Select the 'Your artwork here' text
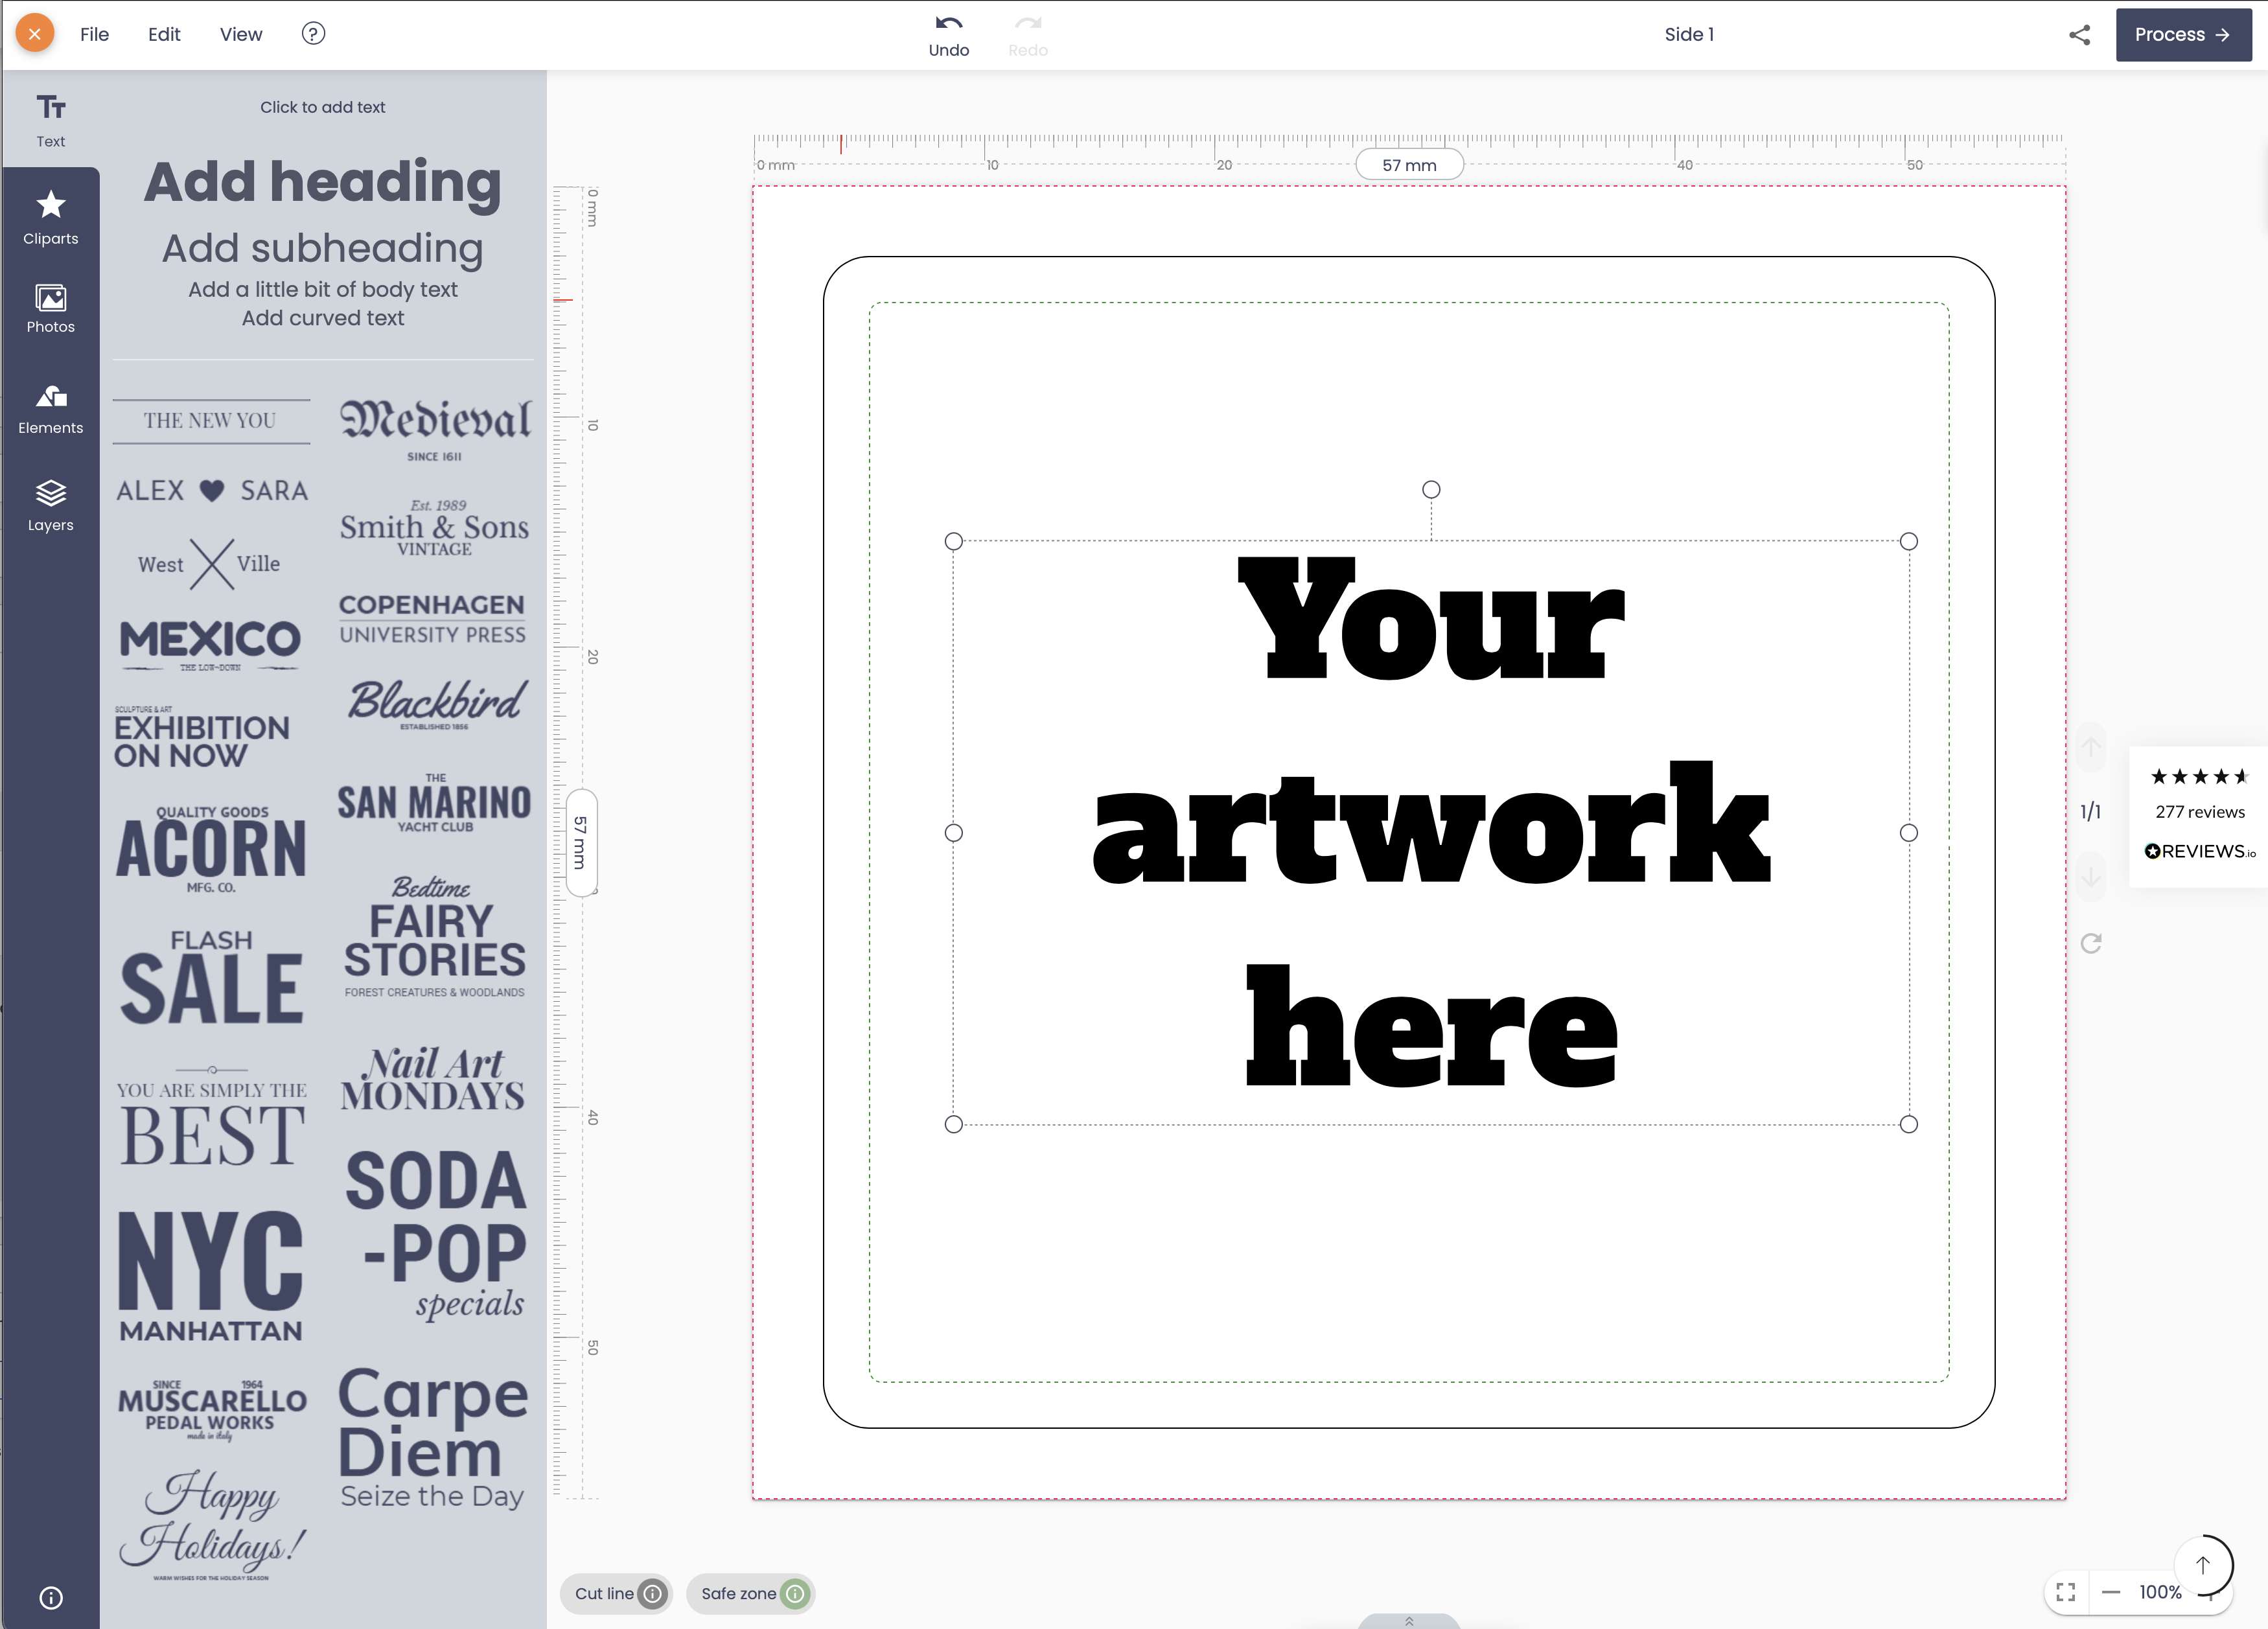2268x1629 pixels. (1431, 822)
